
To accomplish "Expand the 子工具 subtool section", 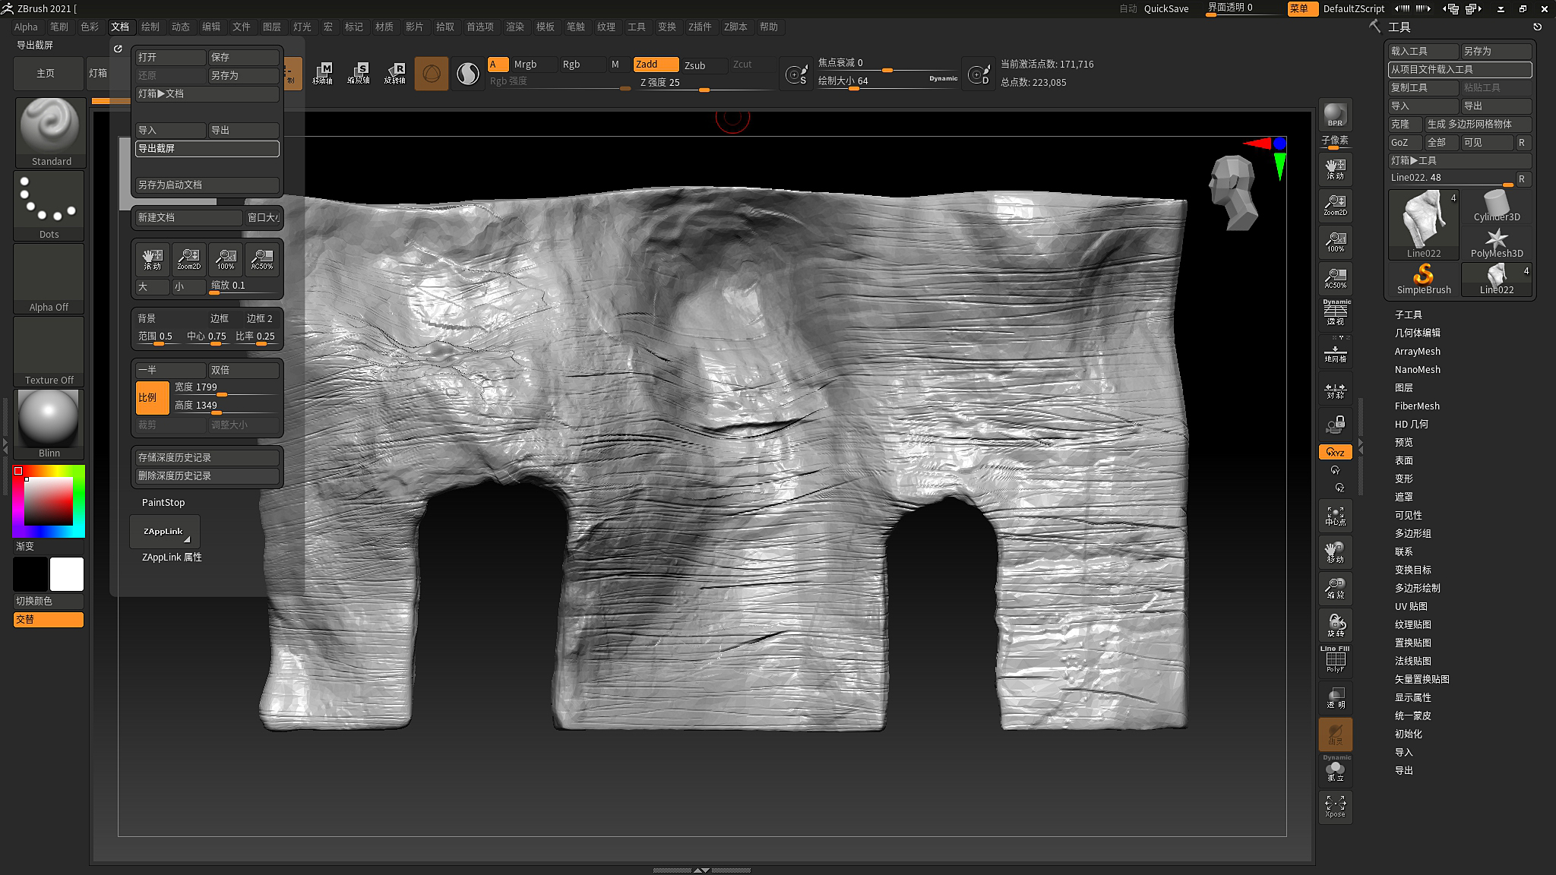I will pos(1408,314).
